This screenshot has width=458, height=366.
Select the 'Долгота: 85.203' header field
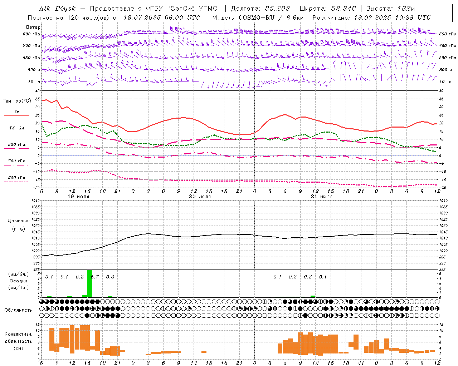tap(260, 9)
